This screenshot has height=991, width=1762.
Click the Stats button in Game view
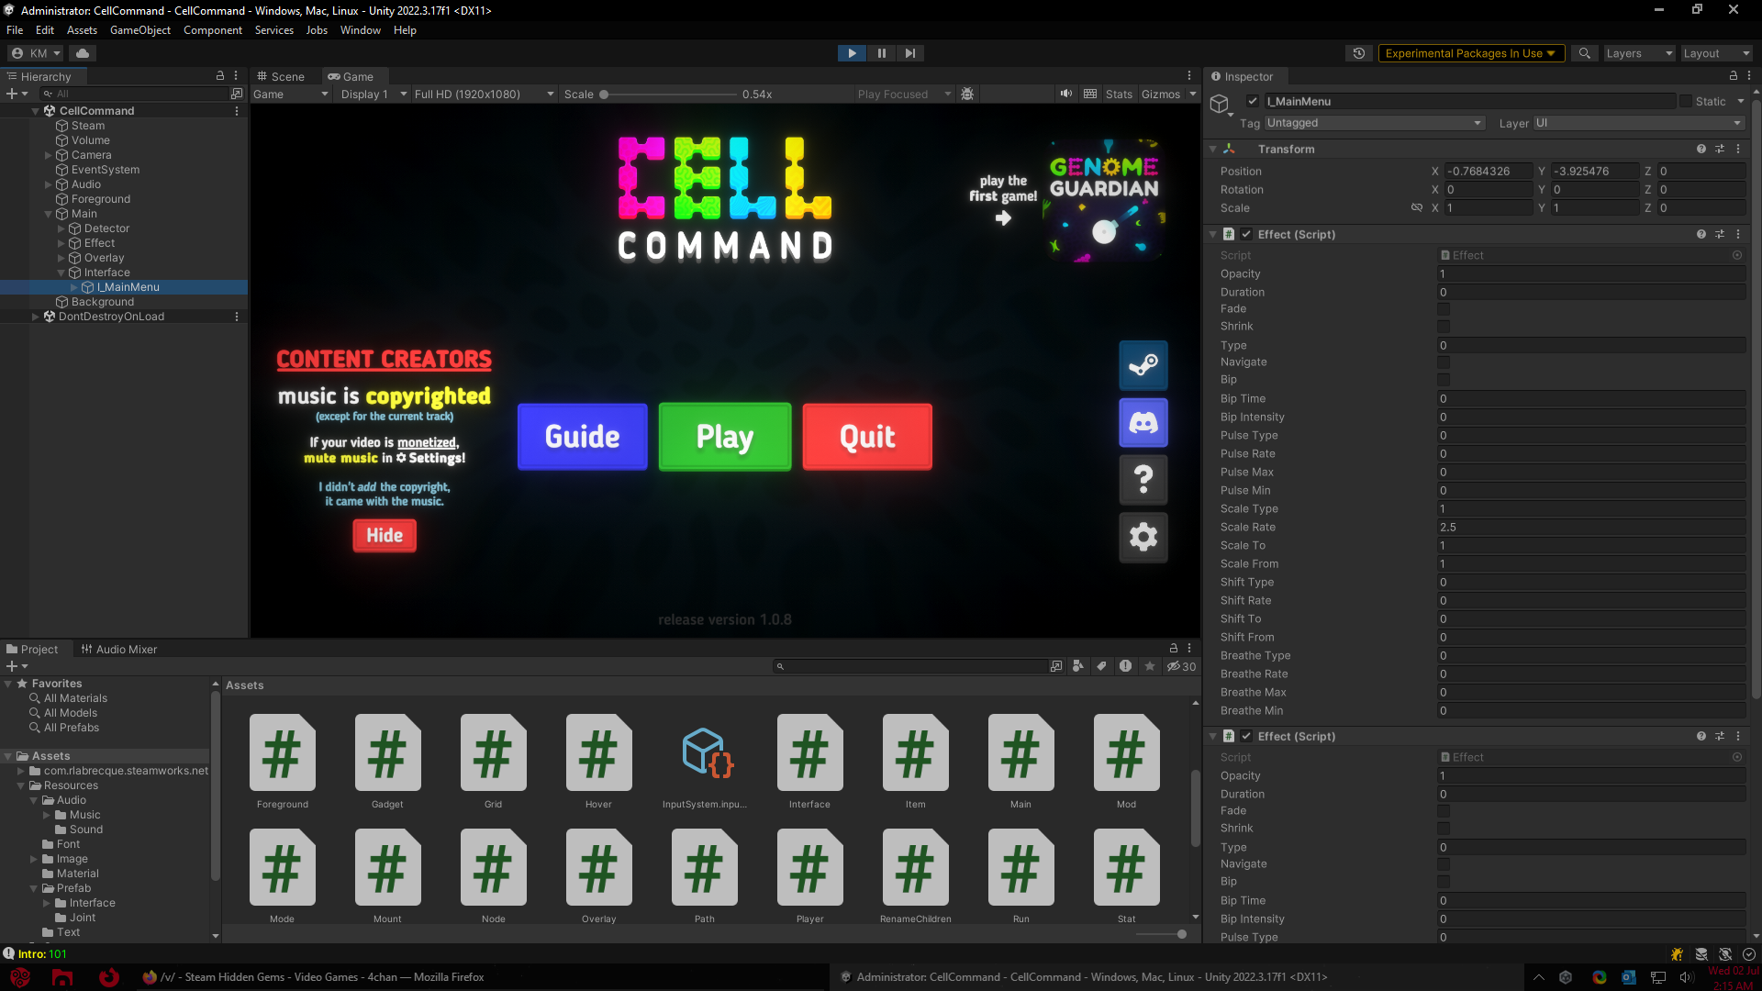(1119, 95)
